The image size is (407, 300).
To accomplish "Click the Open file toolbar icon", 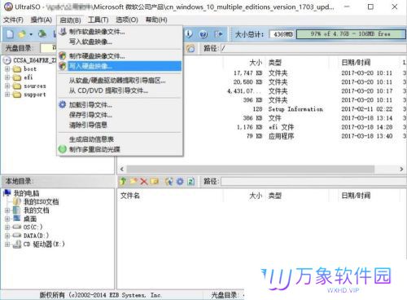I will (x=22, y=34).
